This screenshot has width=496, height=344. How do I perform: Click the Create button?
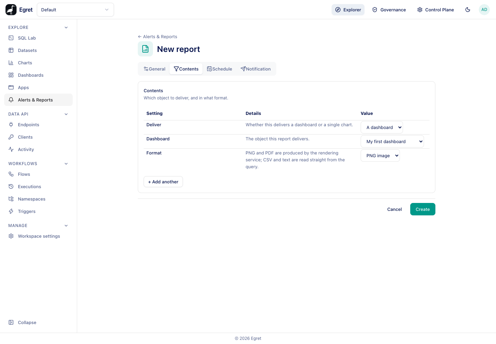(x=423, y=209)
